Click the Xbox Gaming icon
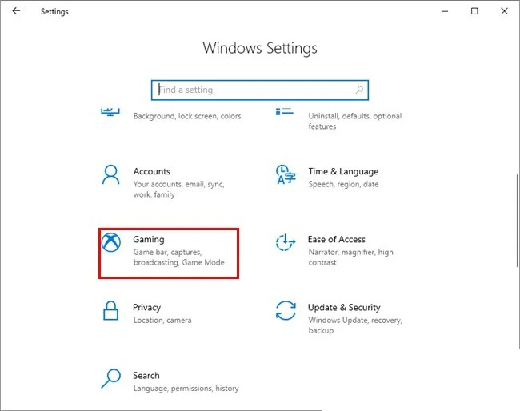This screenshot has height=411, width=520. [110, 242]
